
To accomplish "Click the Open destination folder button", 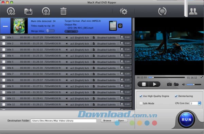I will pos(121,120).
